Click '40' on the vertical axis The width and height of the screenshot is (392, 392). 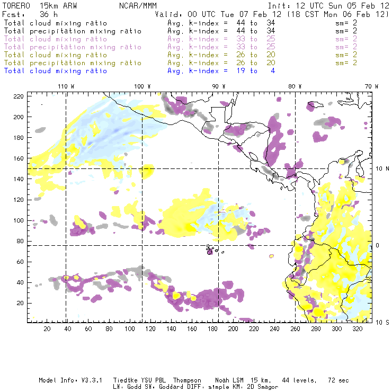(x=20, y=282)
